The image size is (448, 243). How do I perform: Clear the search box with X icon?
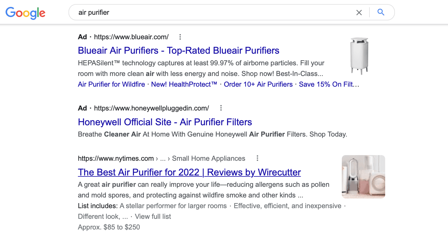pyautogui.click(x=359, y=13)
